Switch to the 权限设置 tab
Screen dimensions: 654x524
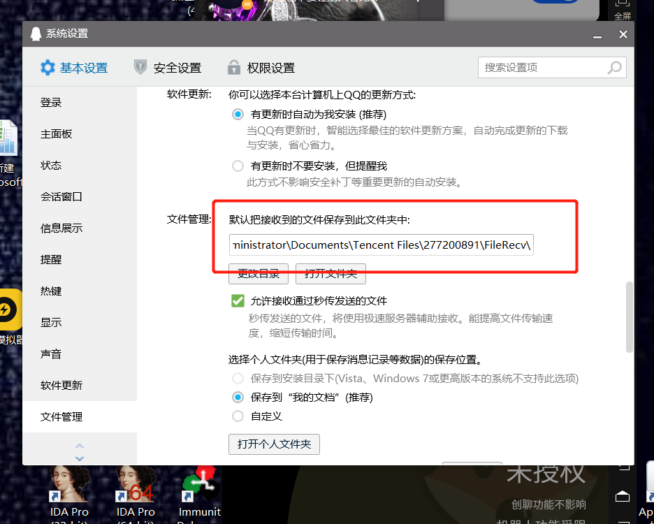[261, 68]
